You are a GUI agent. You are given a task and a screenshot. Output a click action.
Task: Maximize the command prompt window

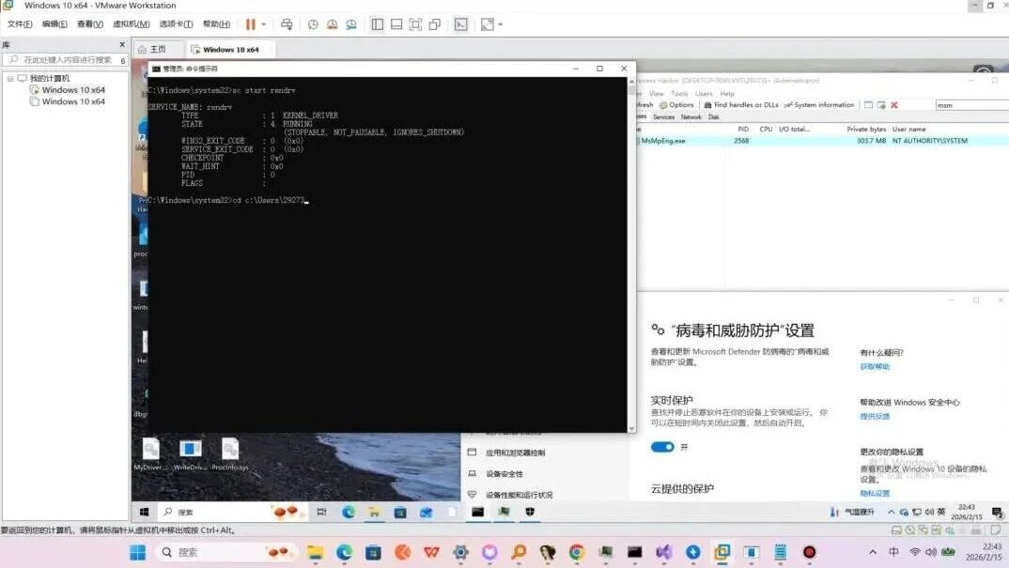599,69
